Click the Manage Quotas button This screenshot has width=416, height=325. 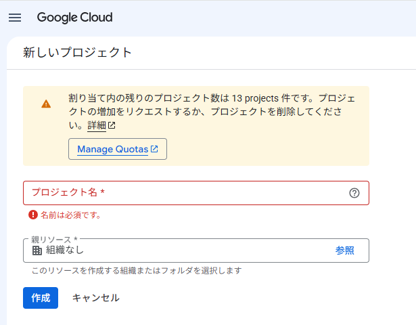tap(118, 149)
